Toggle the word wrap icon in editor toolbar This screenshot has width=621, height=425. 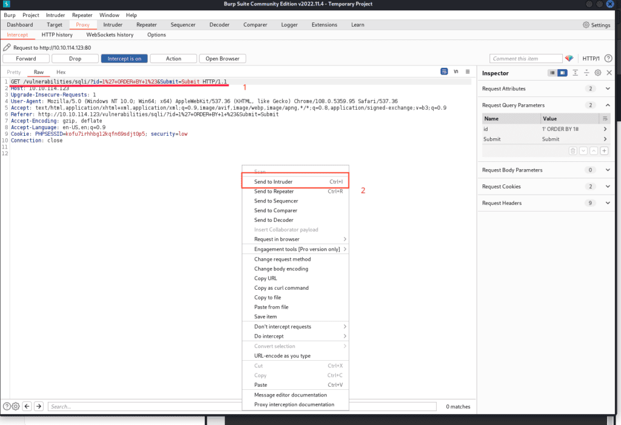444,72
